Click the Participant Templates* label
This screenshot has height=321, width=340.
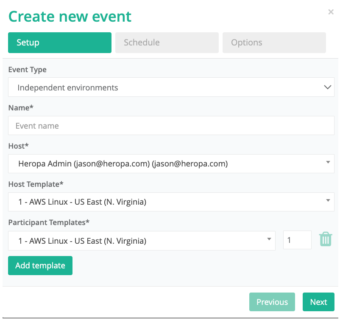(x=49, y=222)
